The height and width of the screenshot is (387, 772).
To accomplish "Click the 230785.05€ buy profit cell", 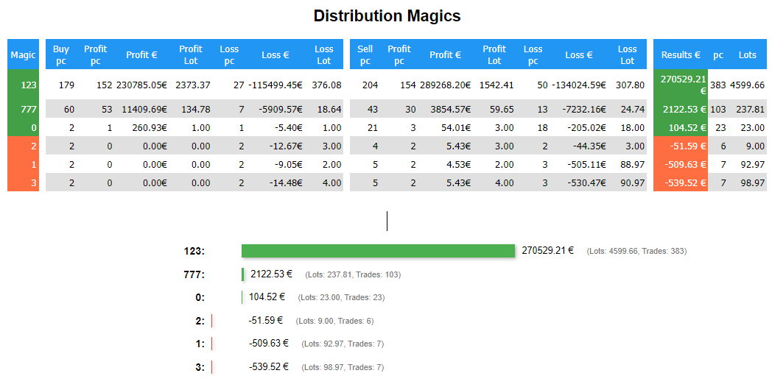I will (141, 85).
